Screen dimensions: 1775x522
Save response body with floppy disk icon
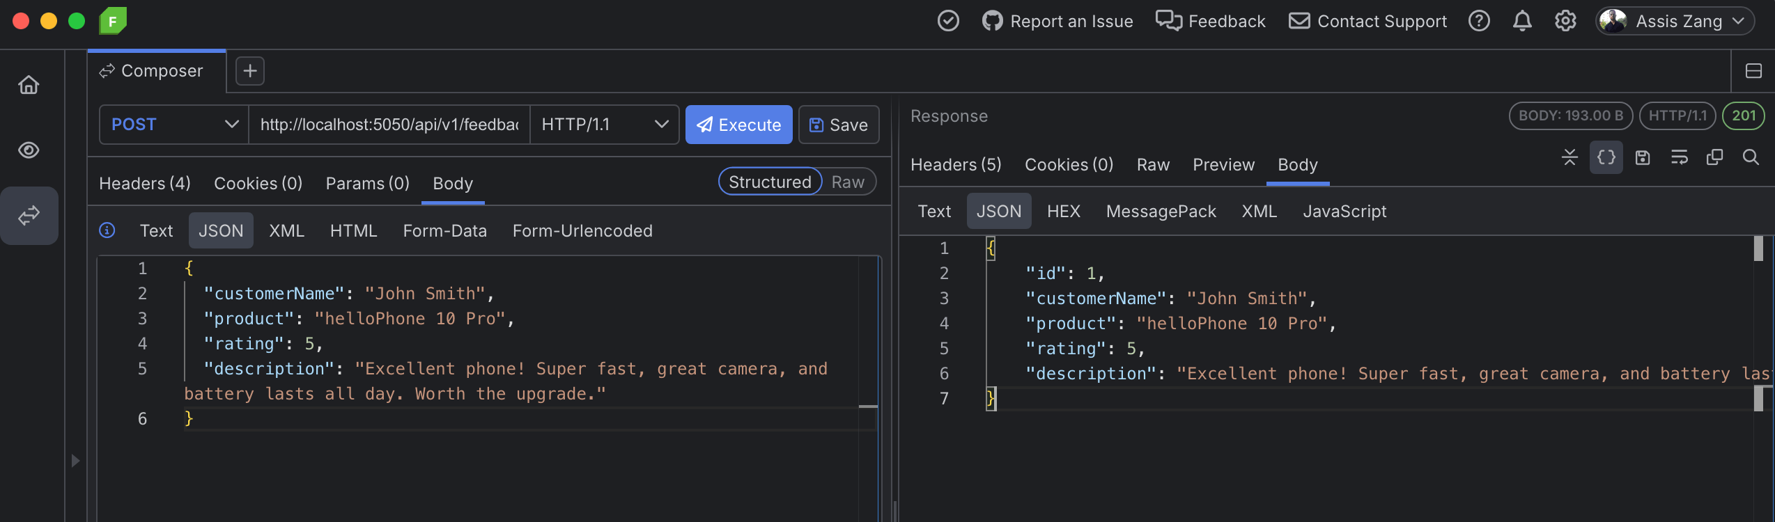[x=1643, y=157]
